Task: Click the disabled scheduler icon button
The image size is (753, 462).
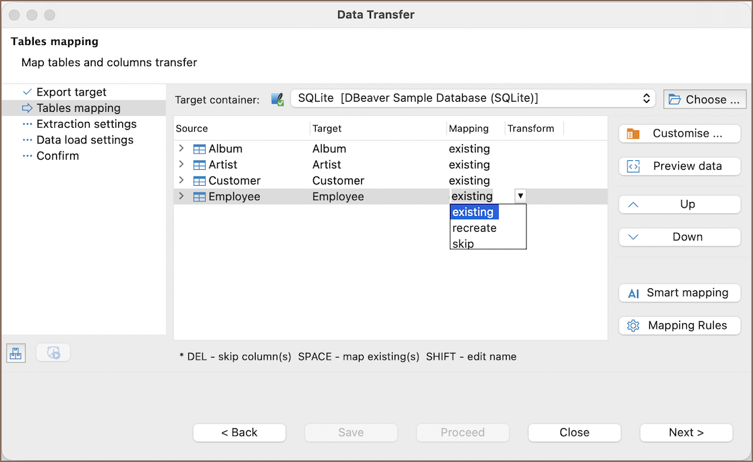Action: [x=53, y=352]
